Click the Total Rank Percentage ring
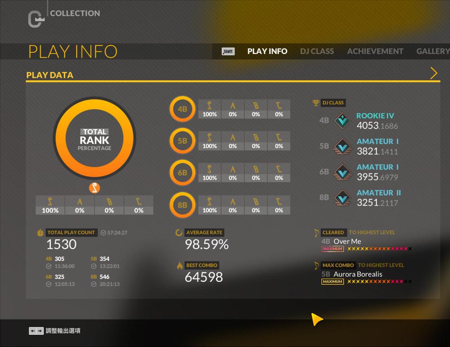Viewport: 450px width, 347px height. point(94,138)
